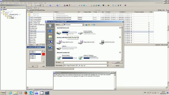Open the view menu icon in save dialog
This screenshot has height=95, width=169.
[94, 25]
